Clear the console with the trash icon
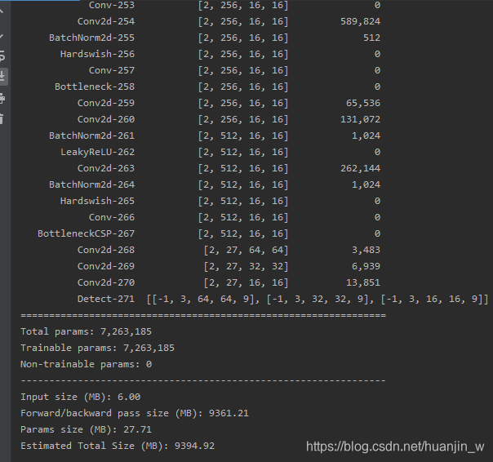The height and width of the screenshot is (462, 493). tap(2, 119)
